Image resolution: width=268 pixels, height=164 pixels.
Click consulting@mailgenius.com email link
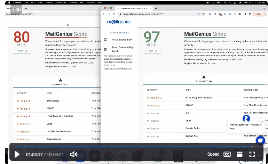point(118,68)
